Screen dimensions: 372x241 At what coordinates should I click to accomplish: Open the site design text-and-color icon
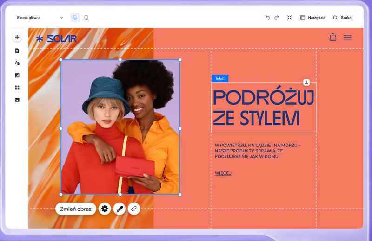coord(17,63)
